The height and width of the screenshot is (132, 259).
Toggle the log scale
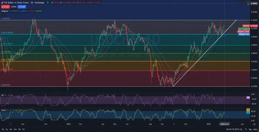[250, 129]
